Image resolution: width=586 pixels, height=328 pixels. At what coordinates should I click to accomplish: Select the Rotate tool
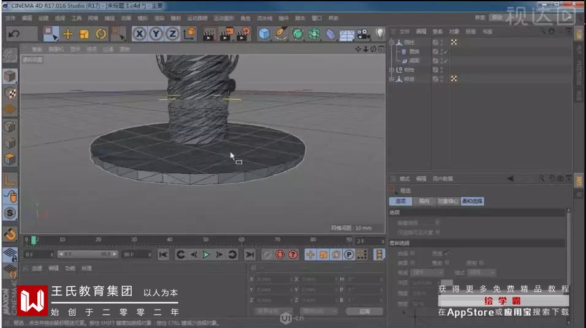[x=101, y=34]
